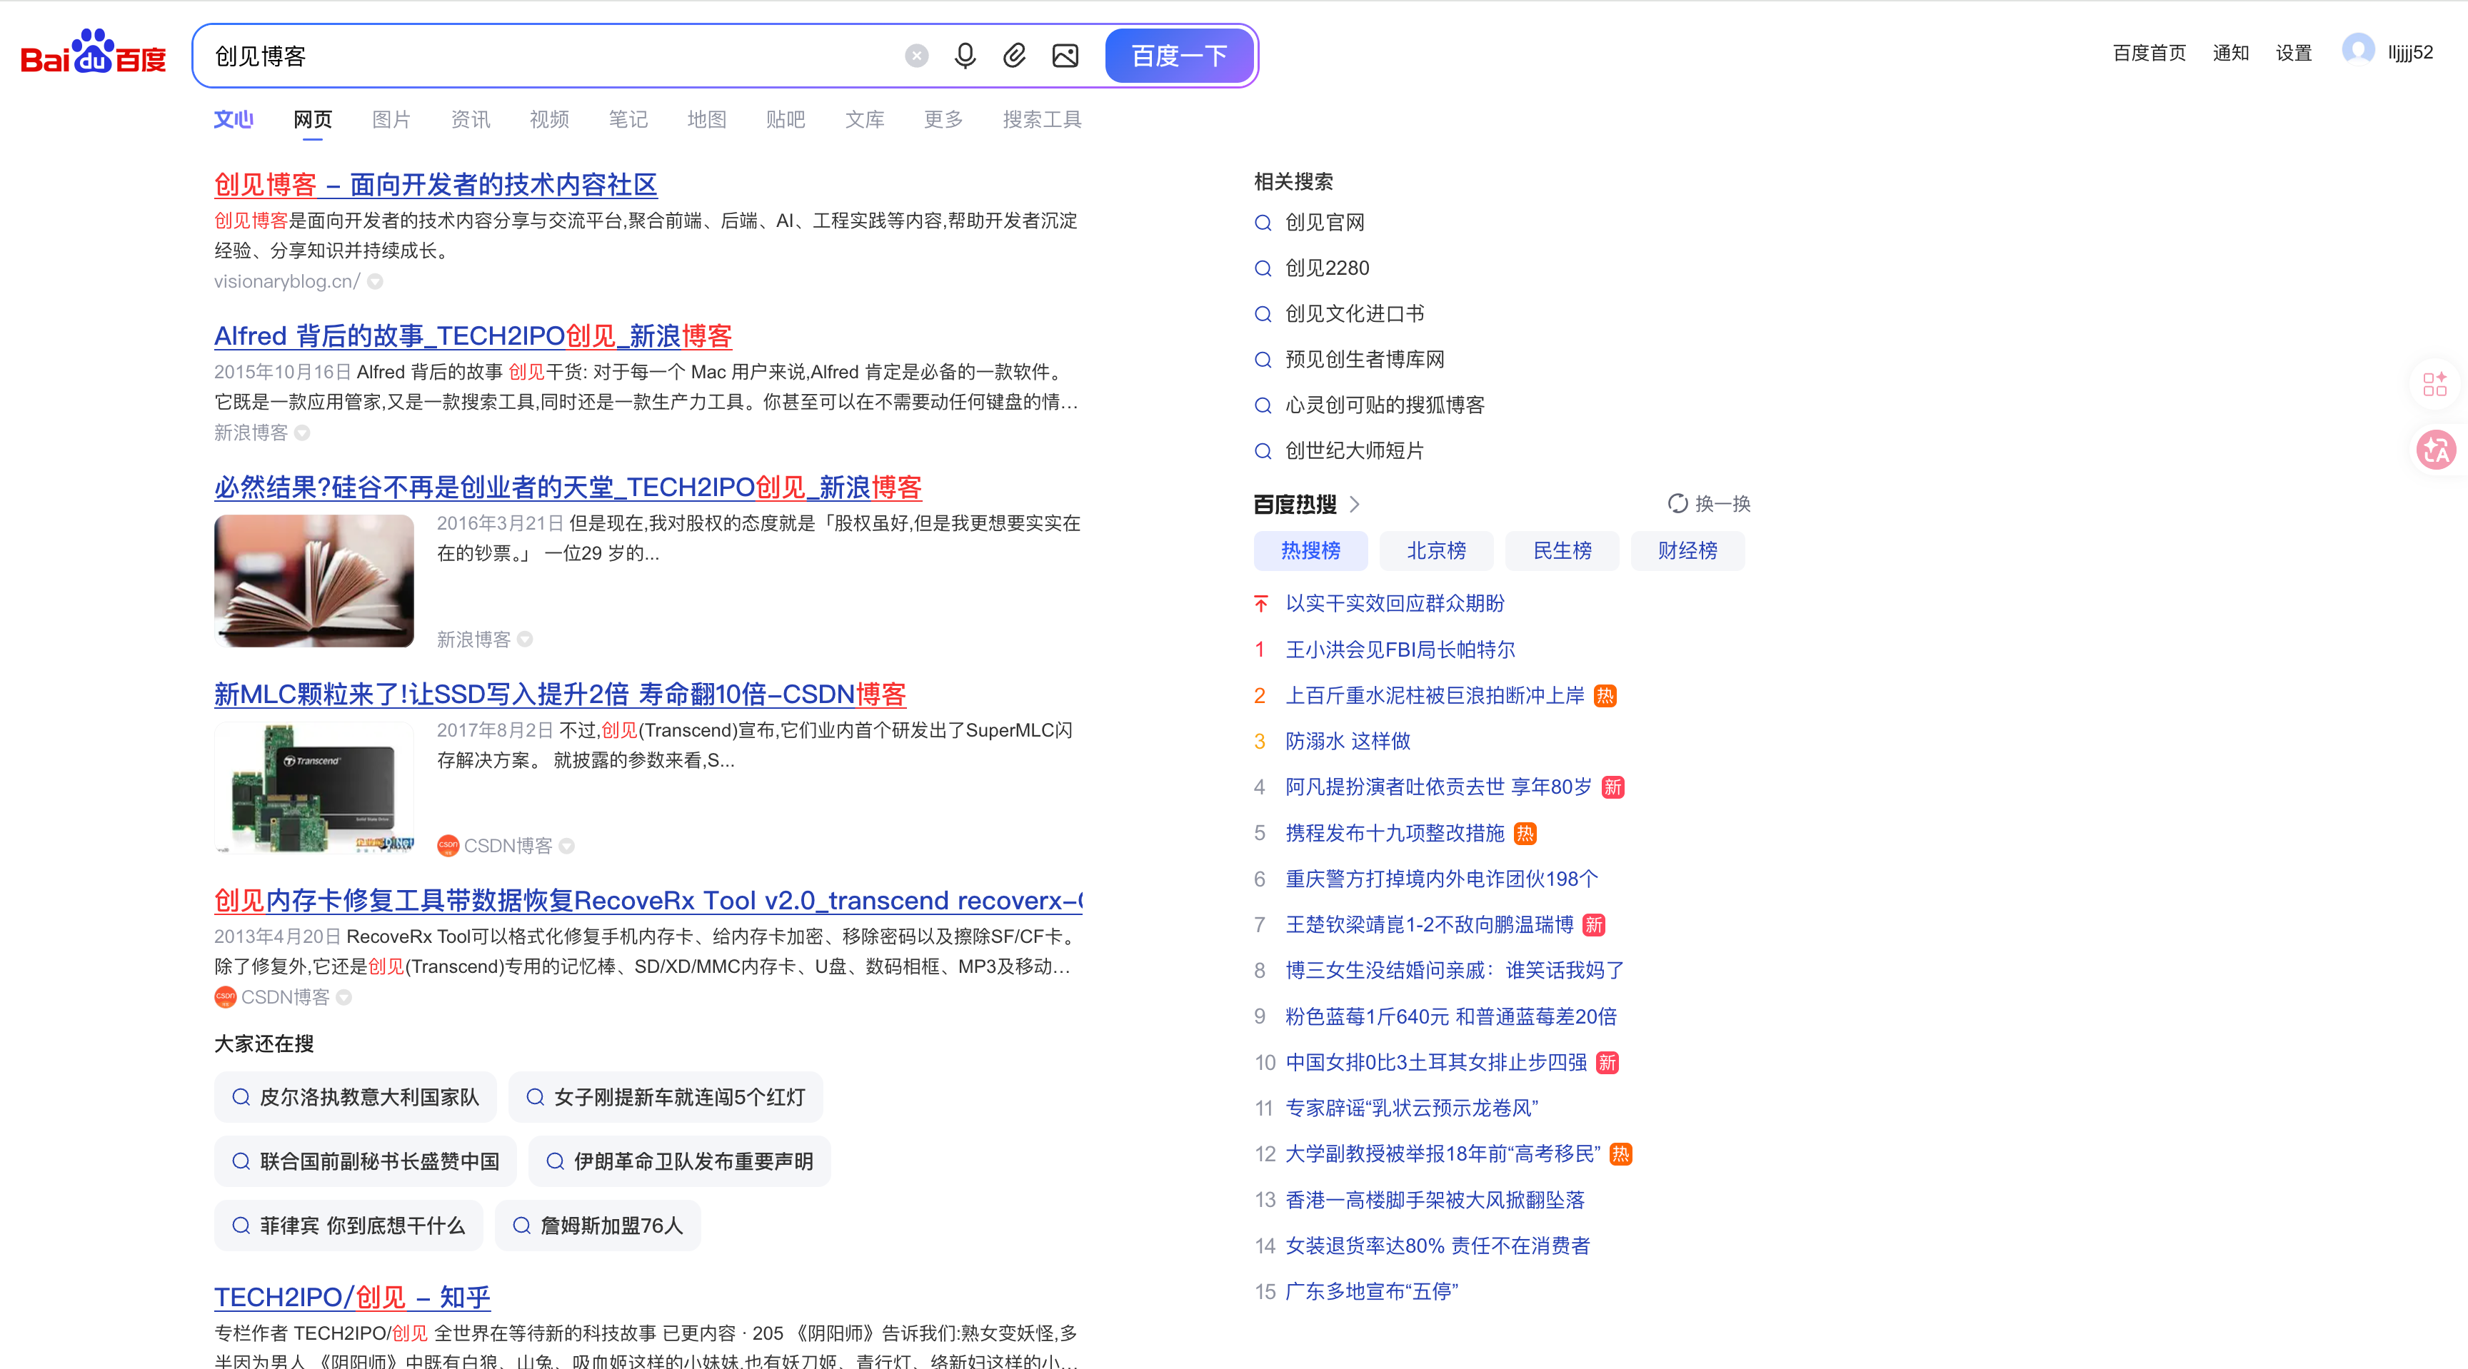2468x1369 pixels.
Task: Switch to the 文库 tab
Action: (864, 120)
